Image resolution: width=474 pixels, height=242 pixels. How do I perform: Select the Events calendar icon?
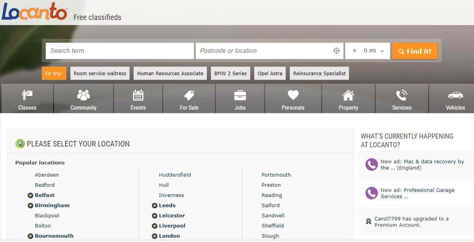pos(138,96)
